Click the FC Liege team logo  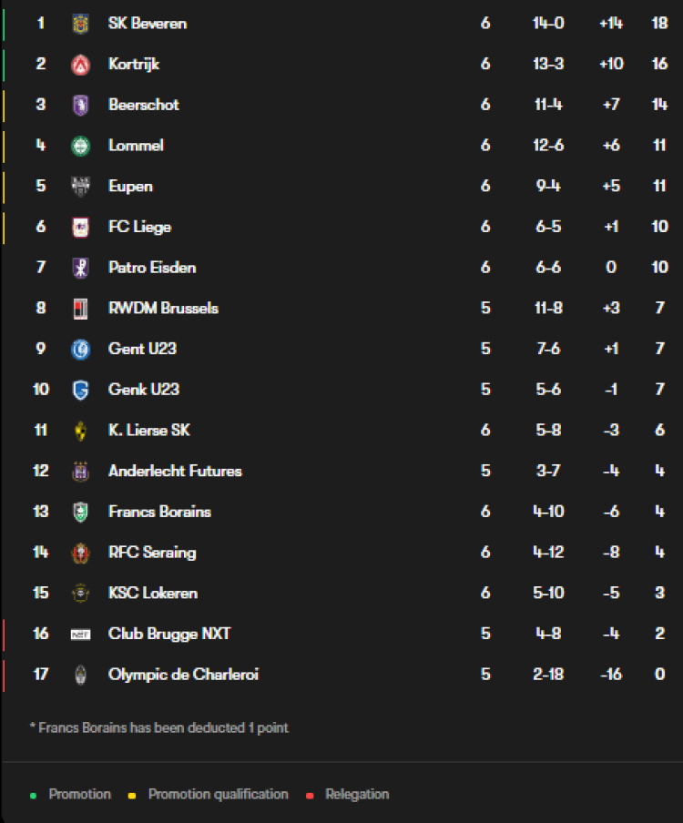pos(80,227)
